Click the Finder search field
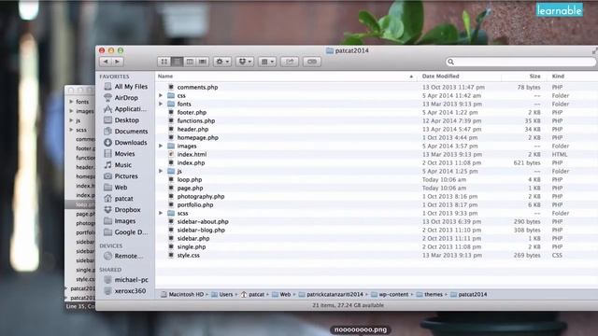 point(520,62)
